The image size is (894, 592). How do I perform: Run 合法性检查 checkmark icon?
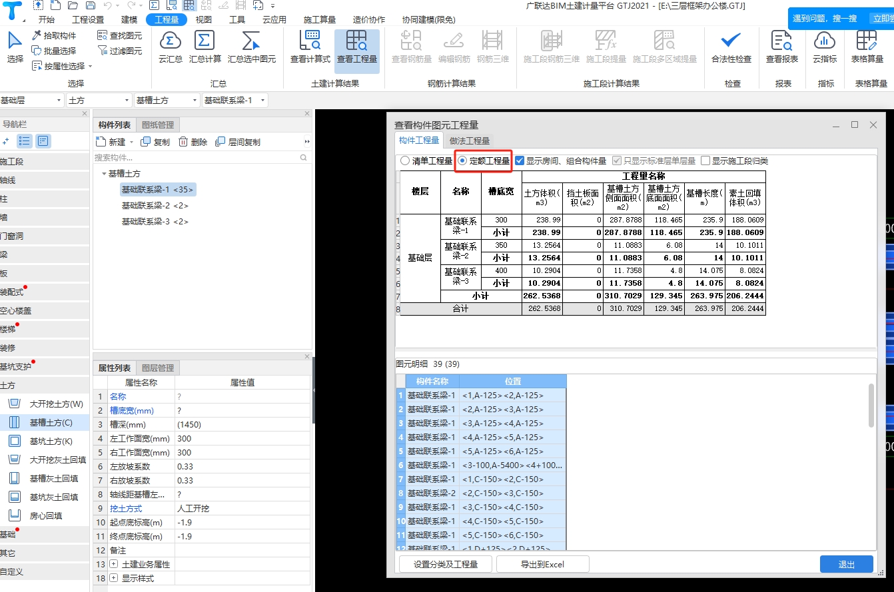(731, 41)
